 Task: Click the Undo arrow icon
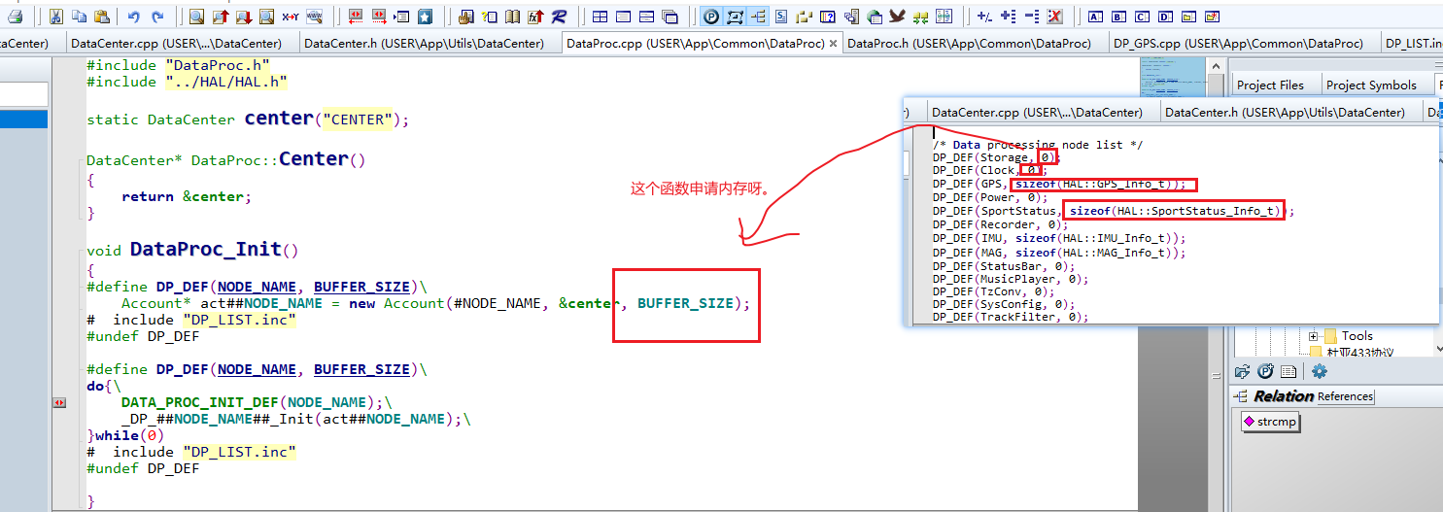(133, 17)
